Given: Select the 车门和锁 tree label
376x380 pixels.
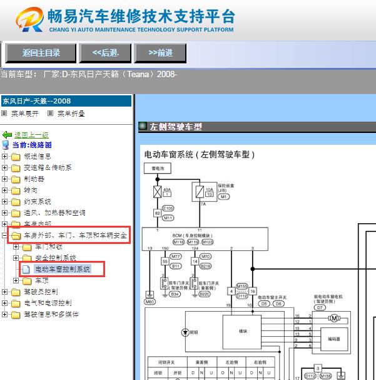Looking at the screenshot, I should click(x=49, y=246).
